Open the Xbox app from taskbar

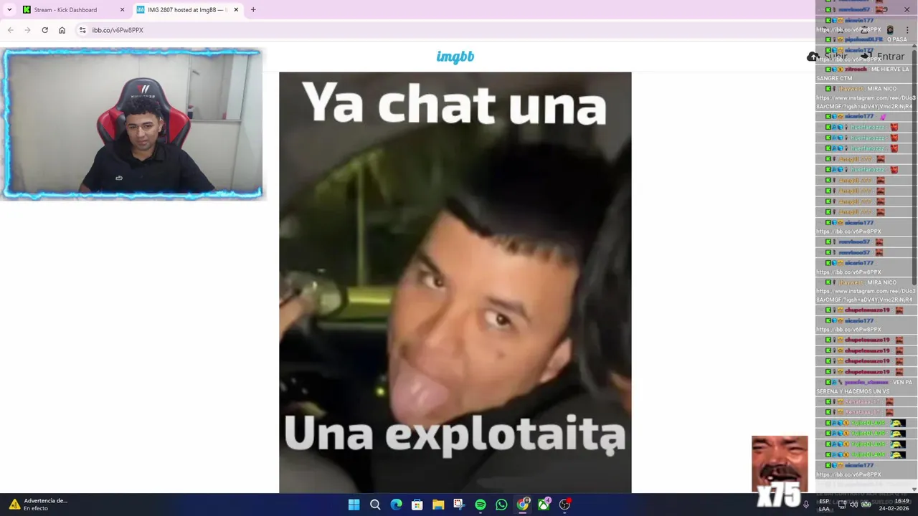pos(544,505)
